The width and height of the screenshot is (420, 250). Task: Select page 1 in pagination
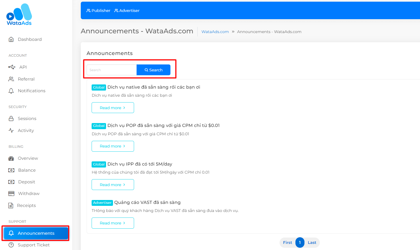point(300,242)
